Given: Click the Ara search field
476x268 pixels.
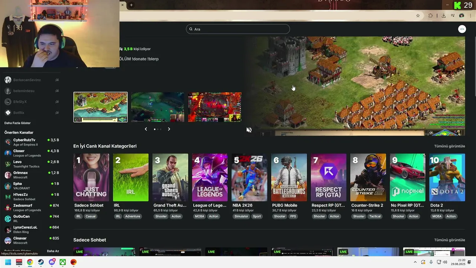Looking at the screenshot, I should [x=238, y=29].
